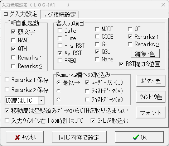Enable the Time input item

tap(60, 38)
